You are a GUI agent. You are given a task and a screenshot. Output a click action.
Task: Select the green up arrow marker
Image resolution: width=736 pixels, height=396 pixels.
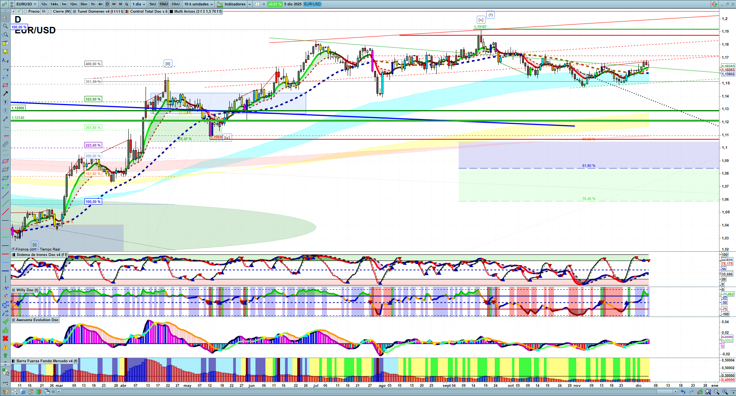pos(5,355)
